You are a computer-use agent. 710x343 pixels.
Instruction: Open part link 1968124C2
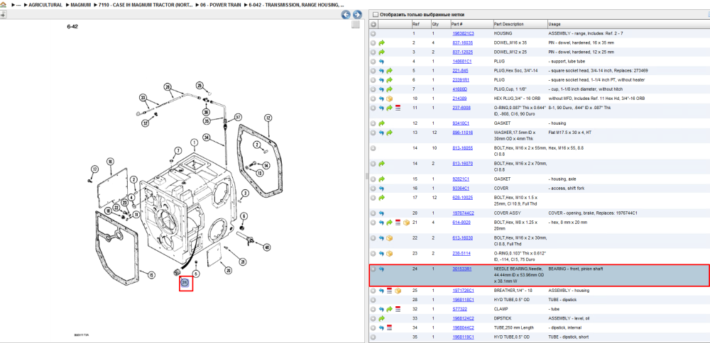pyautogui.click(x=463, y=319)
